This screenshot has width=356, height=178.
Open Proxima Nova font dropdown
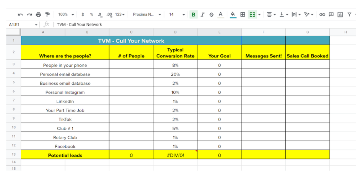(x=147, y=15)
